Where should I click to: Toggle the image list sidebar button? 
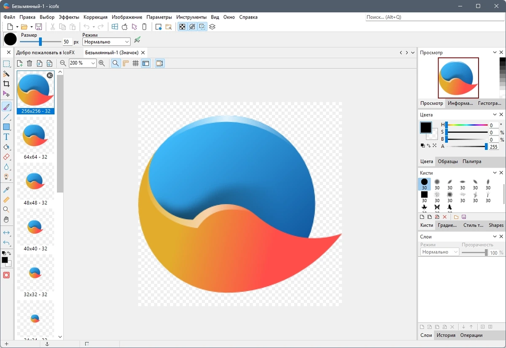click(145, 63)
